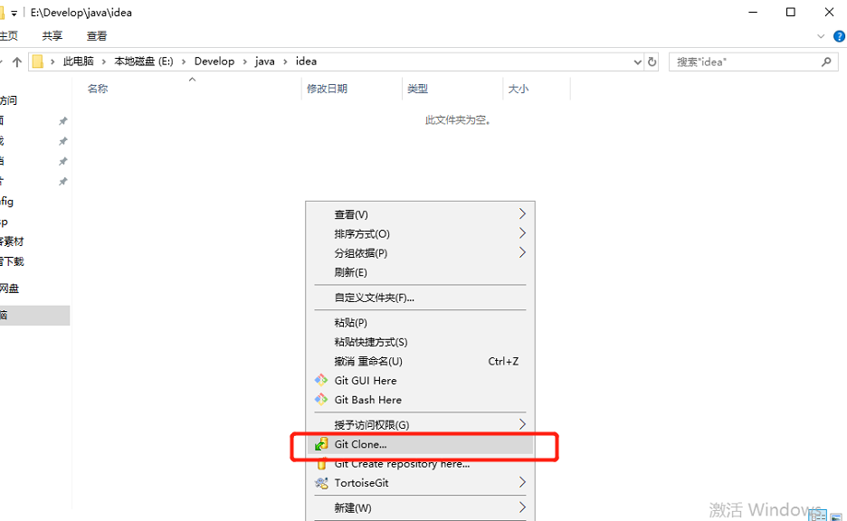Expand the 分组依据(P) submenu arrow
Viewport: 847px width, 521px height.
(522, 252)
